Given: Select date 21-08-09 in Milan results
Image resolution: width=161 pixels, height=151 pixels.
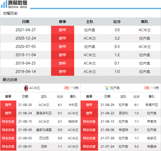Looking at the screenshot, I should 25,130.
